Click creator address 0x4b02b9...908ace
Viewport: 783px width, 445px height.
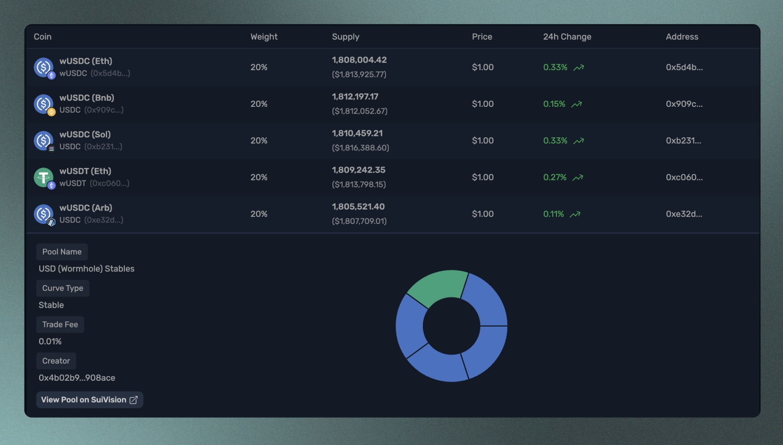pos(77,378)
